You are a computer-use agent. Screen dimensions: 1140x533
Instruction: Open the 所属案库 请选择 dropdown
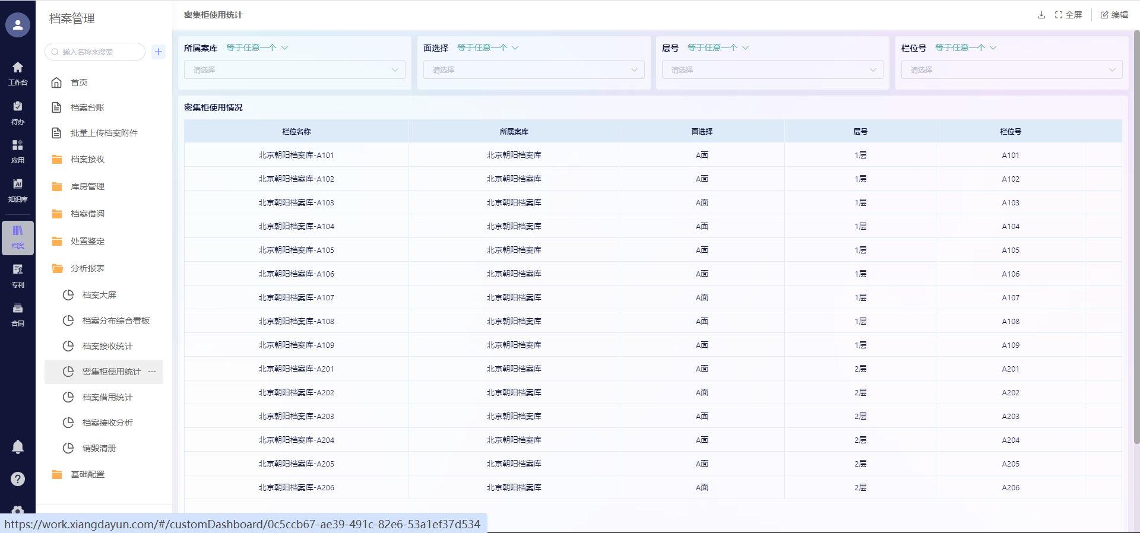coord(294,70)
